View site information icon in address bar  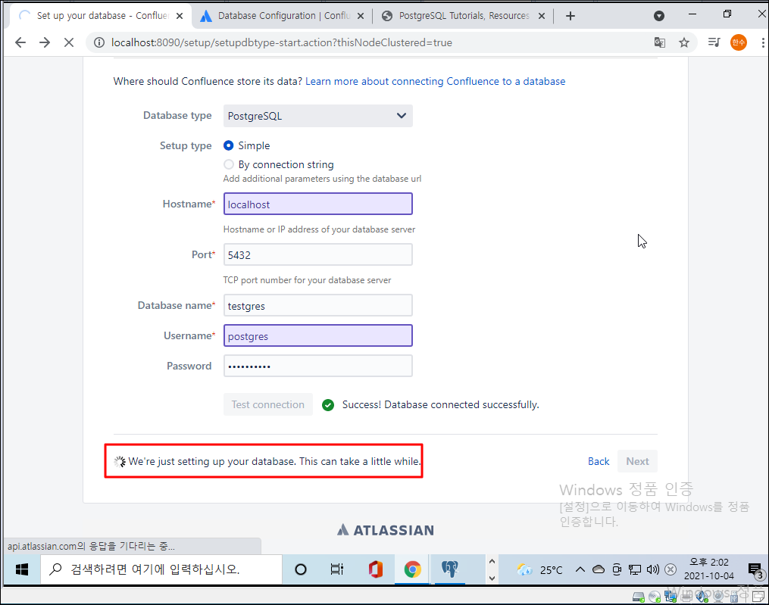tap(99, 42)
